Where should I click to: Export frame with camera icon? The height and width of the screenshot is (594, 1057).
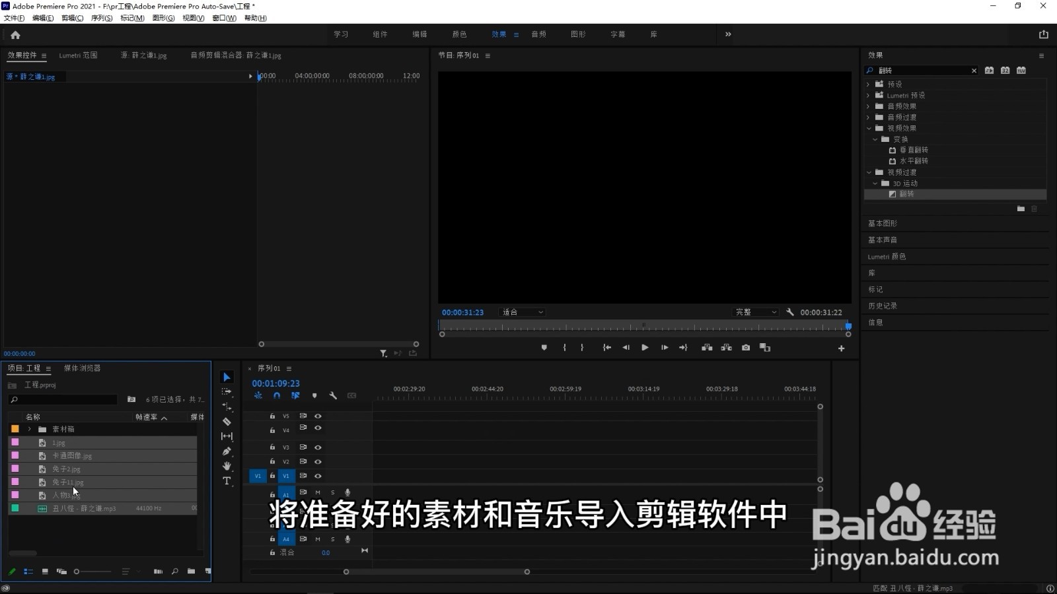point(746,348)
